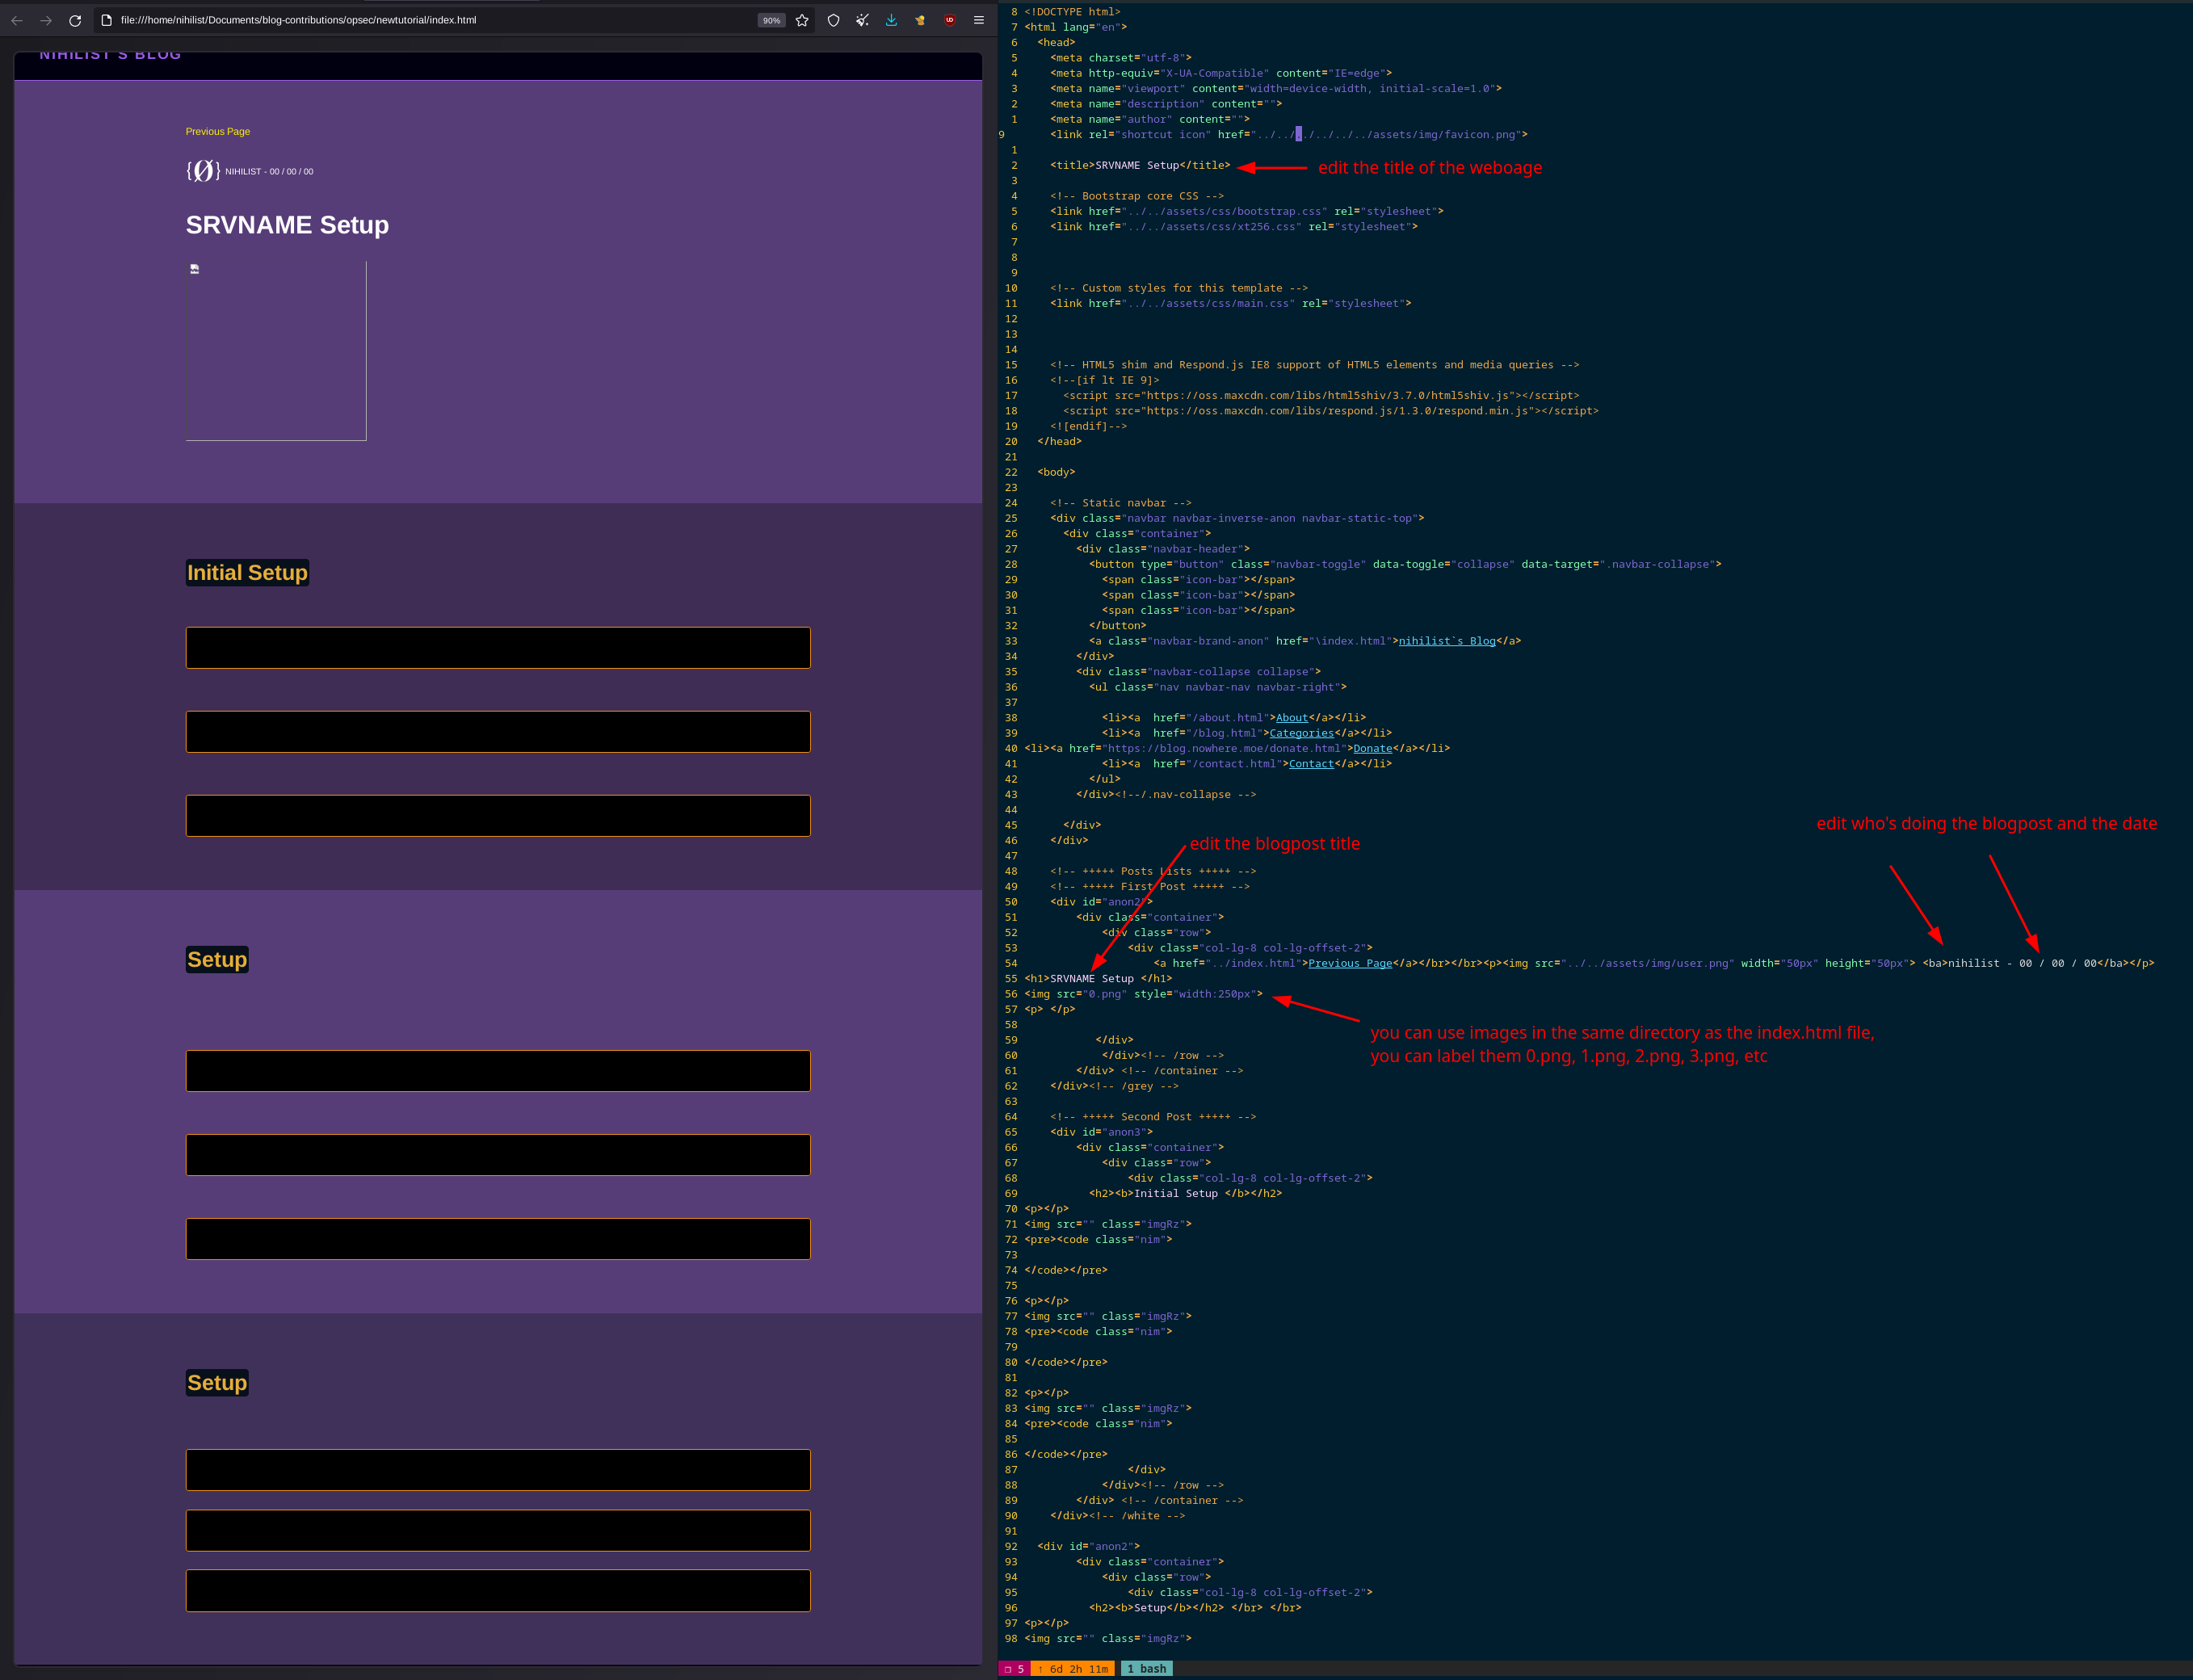
Task: Go back using the browser back arrow
Action: tap(17, 20)
